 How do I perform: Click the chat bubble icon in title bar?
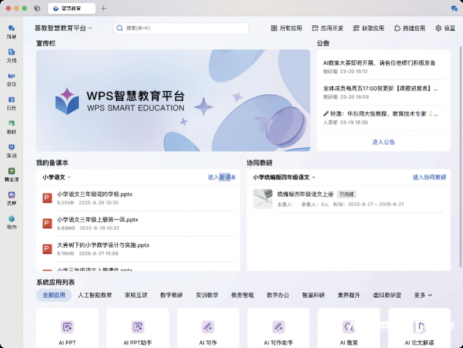tap(454, 8)
